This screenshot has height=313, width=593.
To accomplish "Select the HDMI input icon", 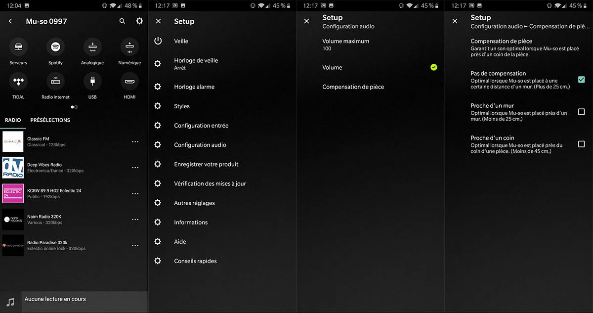I will pos(129,82).
